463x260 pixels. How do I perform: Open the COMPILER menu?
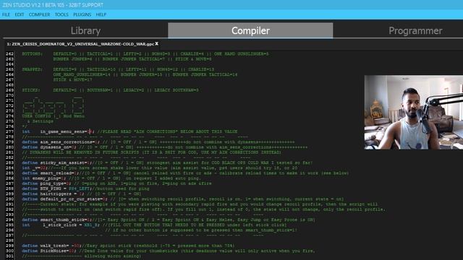click(39, 14)
